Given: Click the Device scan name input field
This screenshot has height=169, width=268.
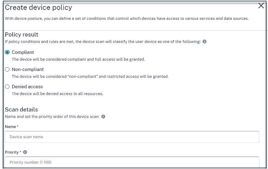Looking at the screenshot, I should [132, 137].
